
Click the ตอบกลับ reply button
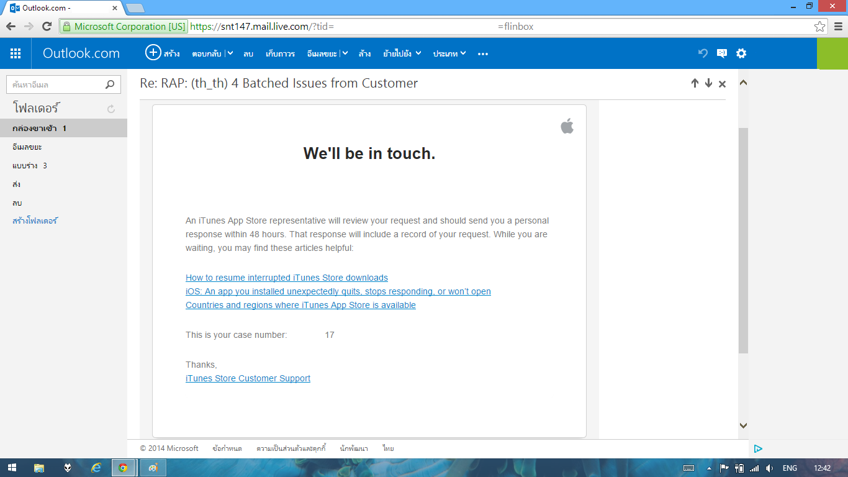pos(207,54)
